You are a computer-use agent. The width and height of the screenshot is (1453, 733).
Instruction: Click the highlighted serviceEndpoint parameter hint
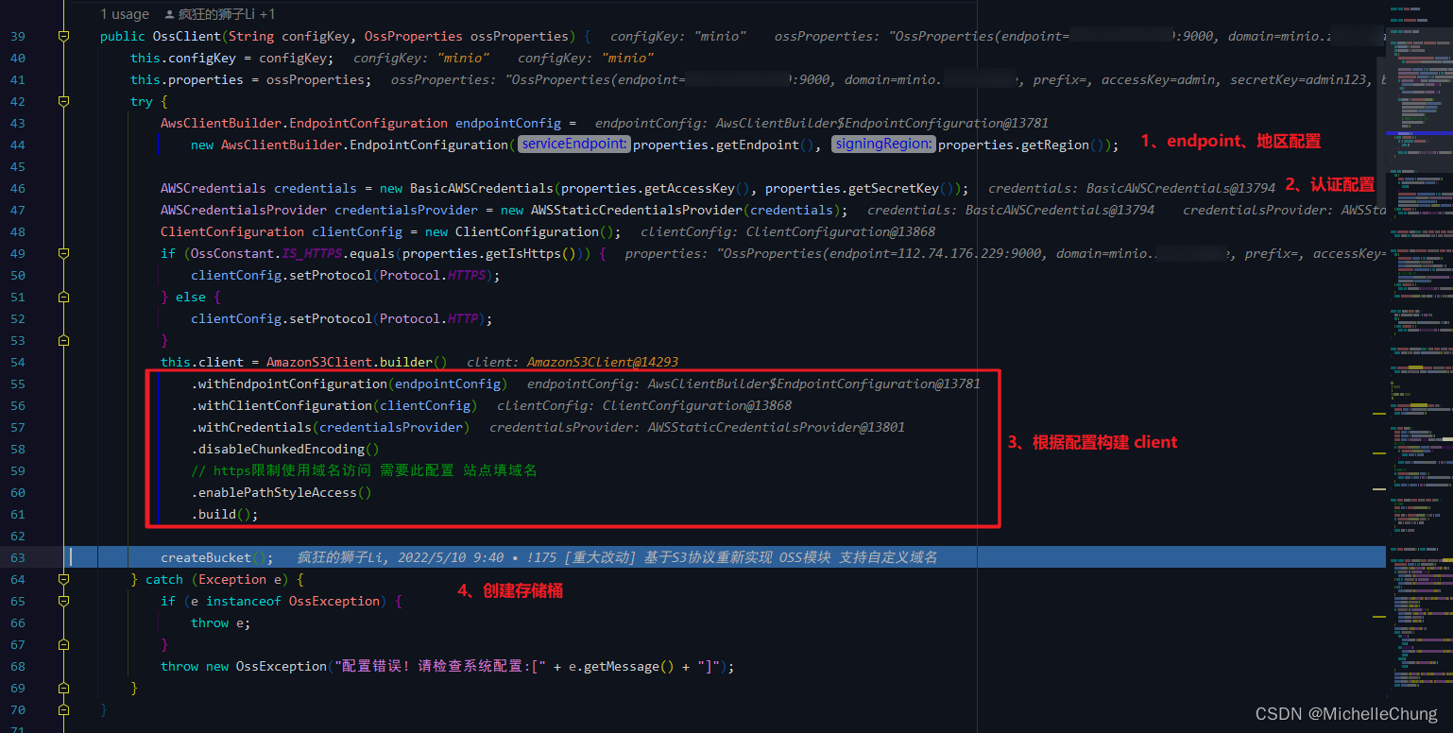pos(573,144)
